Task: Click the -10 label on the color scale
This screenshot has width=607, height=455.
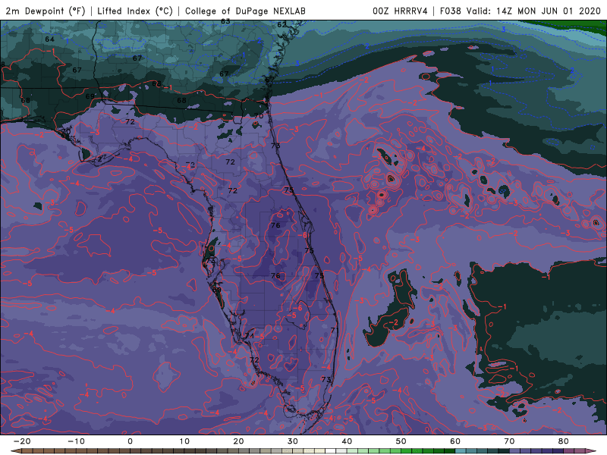Action: click(x=76, y=441)
